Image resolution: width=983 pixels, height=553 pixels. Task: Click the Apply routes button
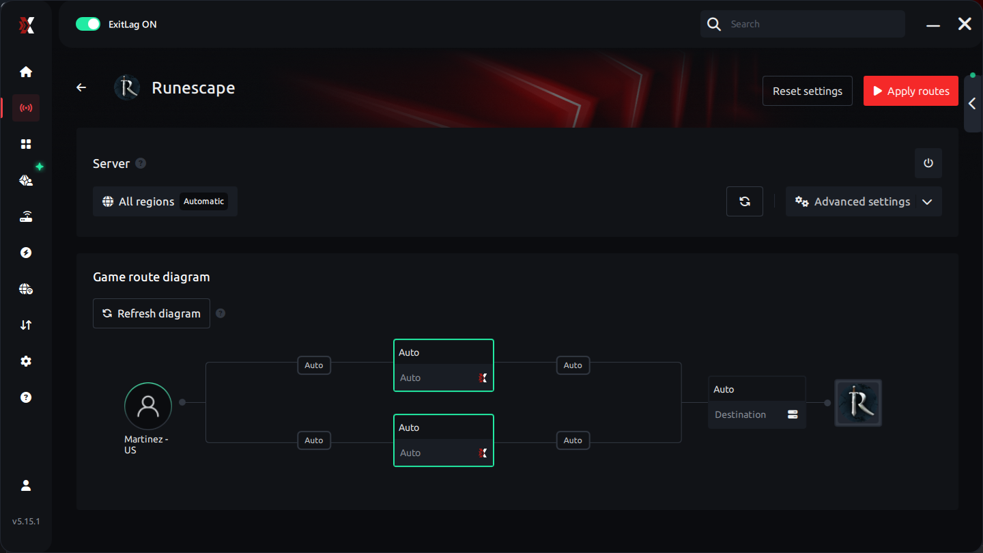(x=910, y=91)
